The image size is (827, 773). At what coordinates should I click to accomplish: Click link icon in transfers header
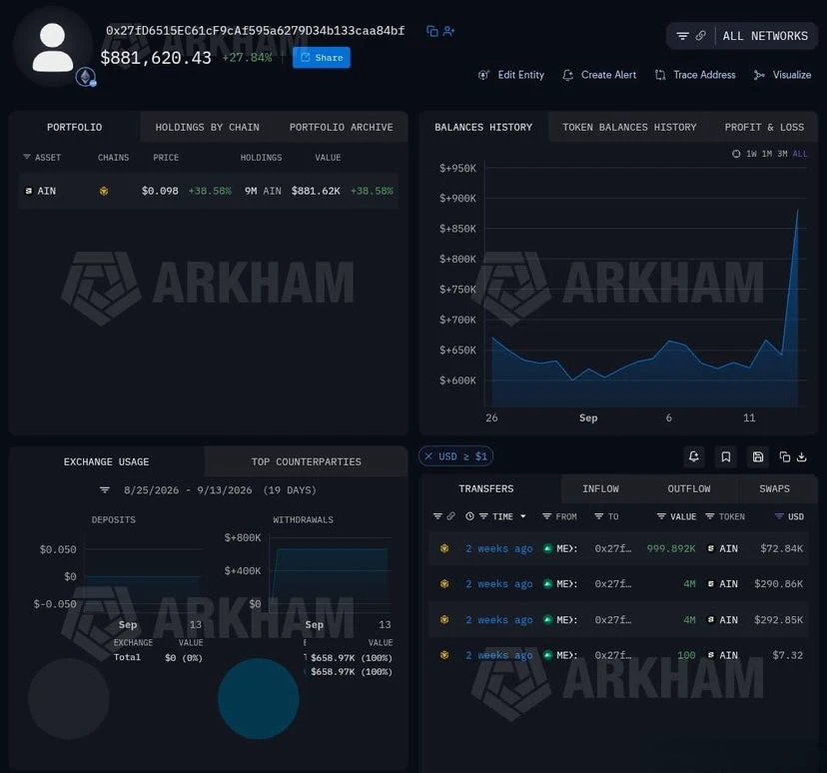click(450, 516)
